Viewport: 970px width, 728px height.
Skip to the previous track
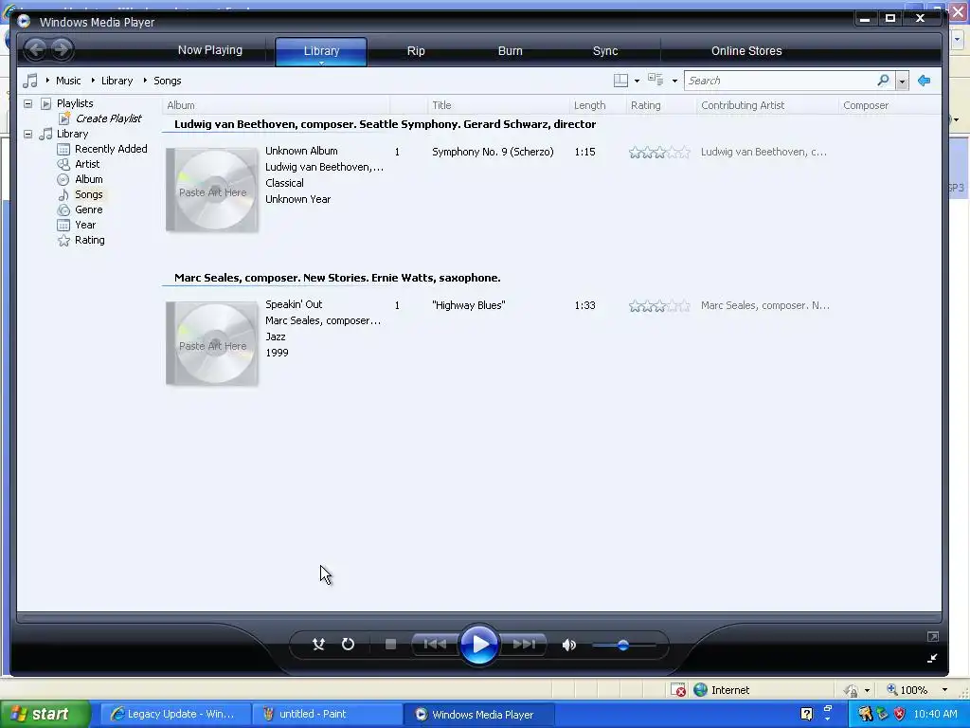[435, 645]
